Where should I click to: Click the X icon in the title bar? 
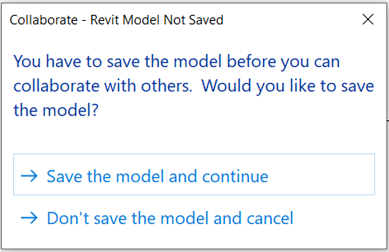point(368,20)
